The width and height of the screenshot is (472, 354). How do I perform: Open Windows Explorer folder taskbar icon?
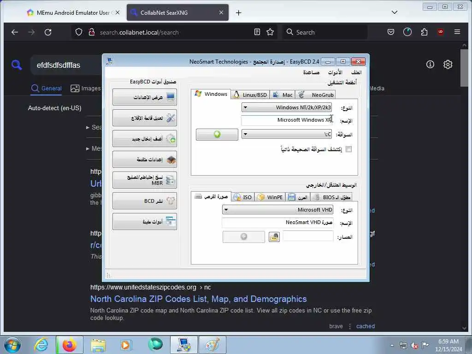pos(98,345)
